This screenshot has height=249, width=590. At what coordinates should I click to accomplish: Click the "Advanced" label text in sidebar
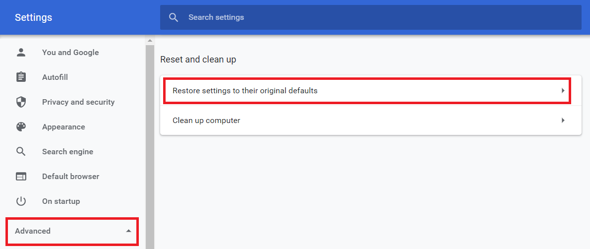coord(33,231)
